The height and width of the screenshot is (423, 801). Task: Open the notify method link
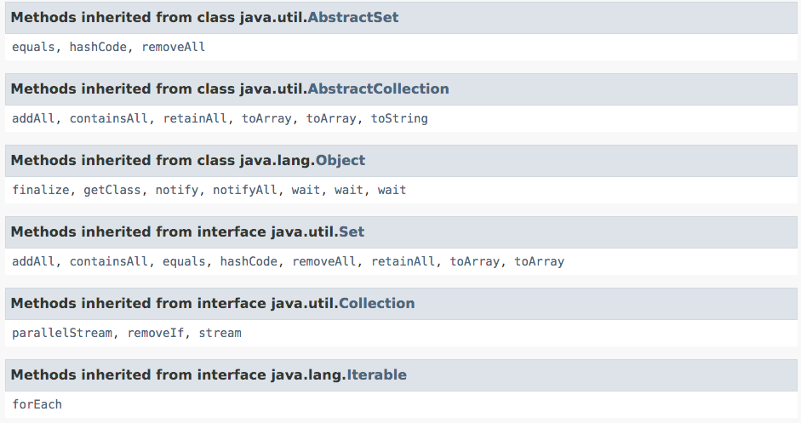pos(177,190)
